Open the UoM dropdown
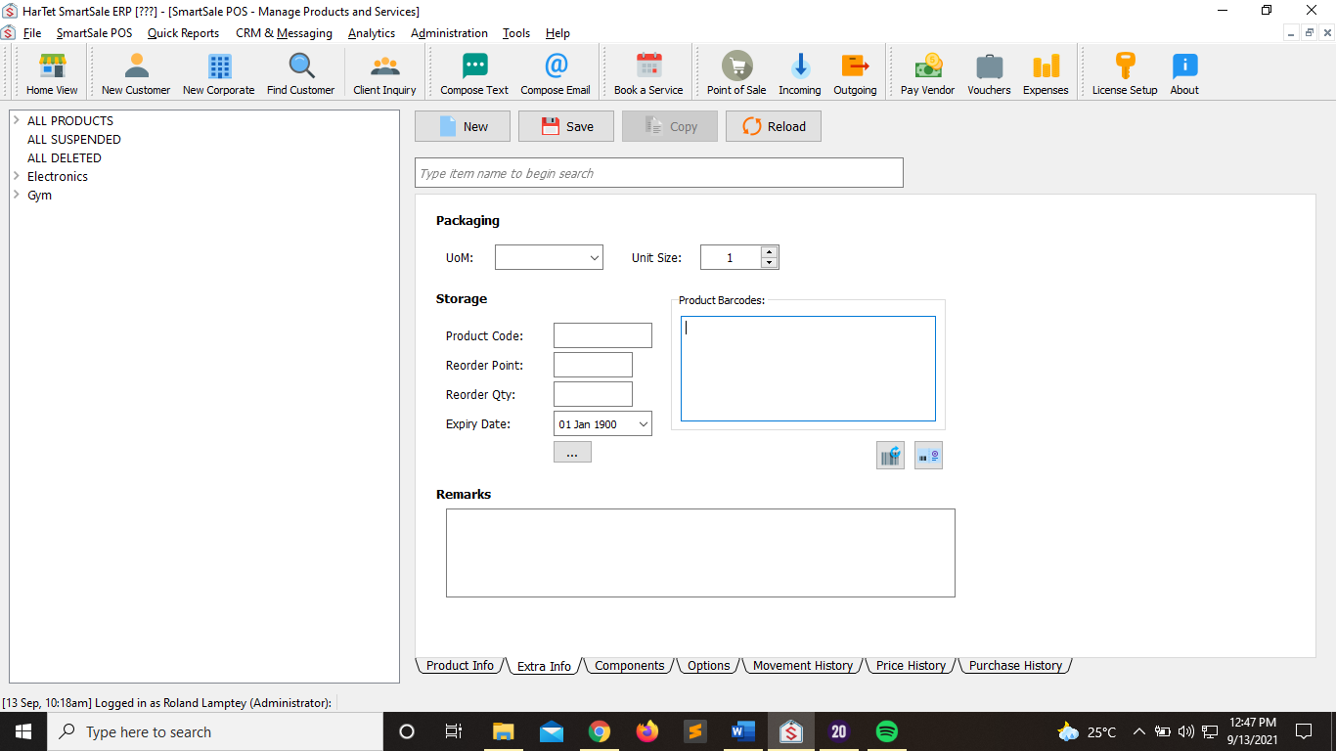The image size is (1336, 751). [x=595, y=258]
